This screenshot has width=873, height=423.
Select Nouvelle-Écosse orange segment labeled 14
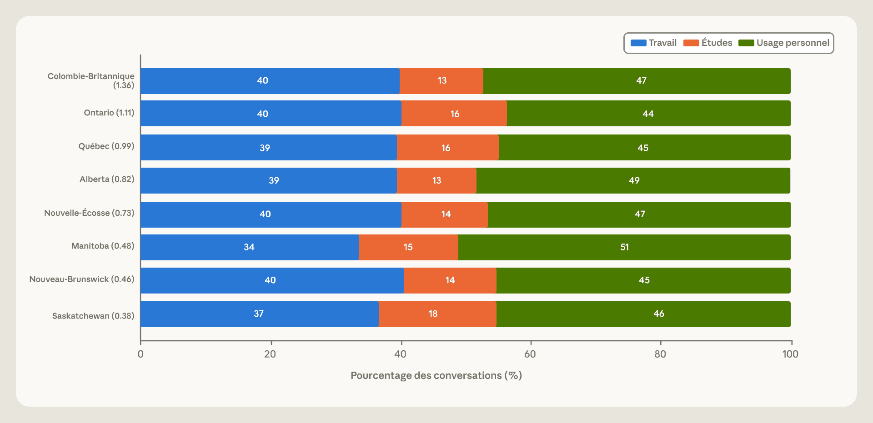tap(445, 214)
